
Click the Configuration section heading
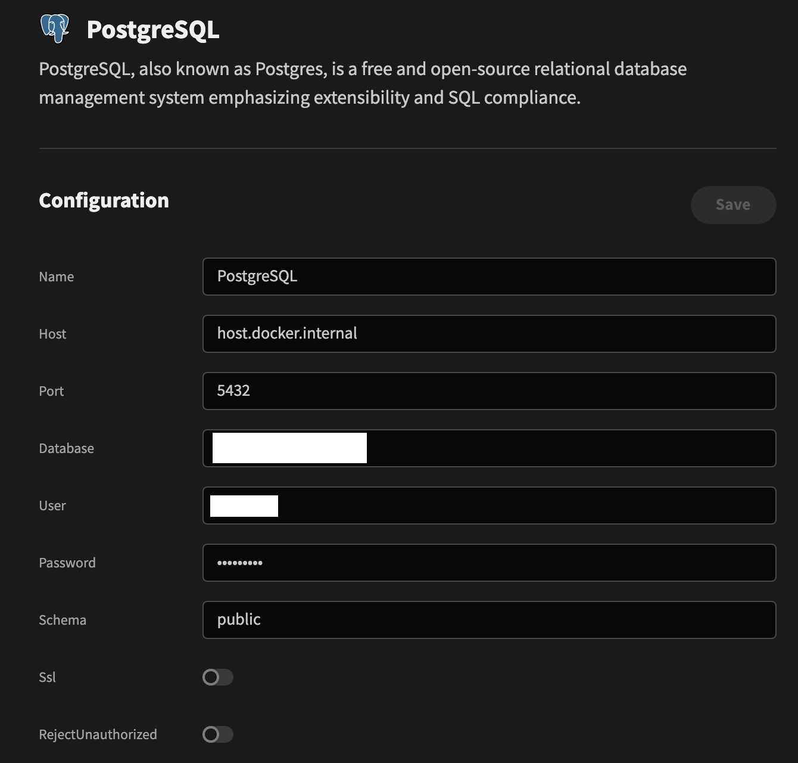[104, 200]
